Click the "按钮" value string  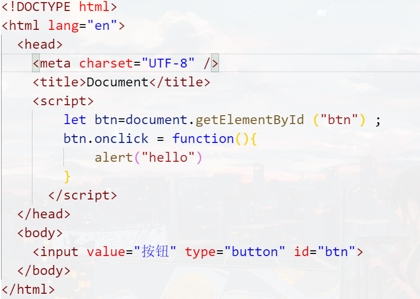click(155, 252)
